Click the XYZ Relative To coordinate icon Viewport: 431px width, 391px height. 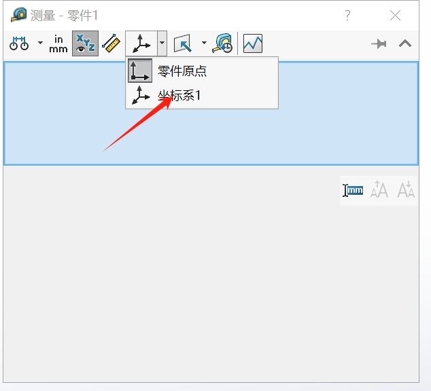(x=141, y=44)
